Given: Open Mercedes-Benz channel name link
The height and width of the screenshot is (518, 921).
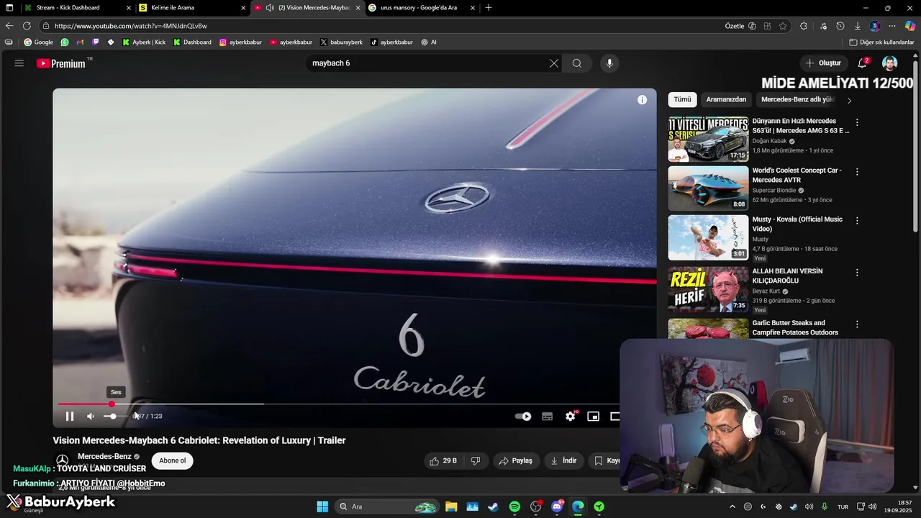Looking at the screenshot, I should tap(104, 456).
